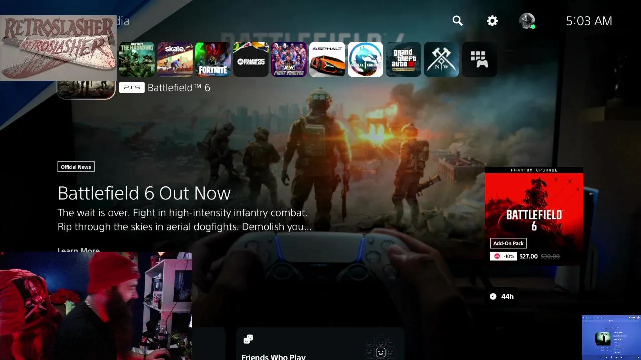
Task: Select the New World game tile
Action: click(x=441, y=59)
